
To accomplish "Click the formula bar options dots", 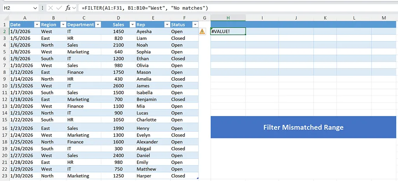I will (x=42, y=8).
